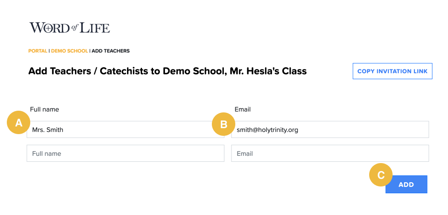Click the cross-shaped O in the logo
The height and width of the screenshot is (215, 448).
[x=49, y=28]
